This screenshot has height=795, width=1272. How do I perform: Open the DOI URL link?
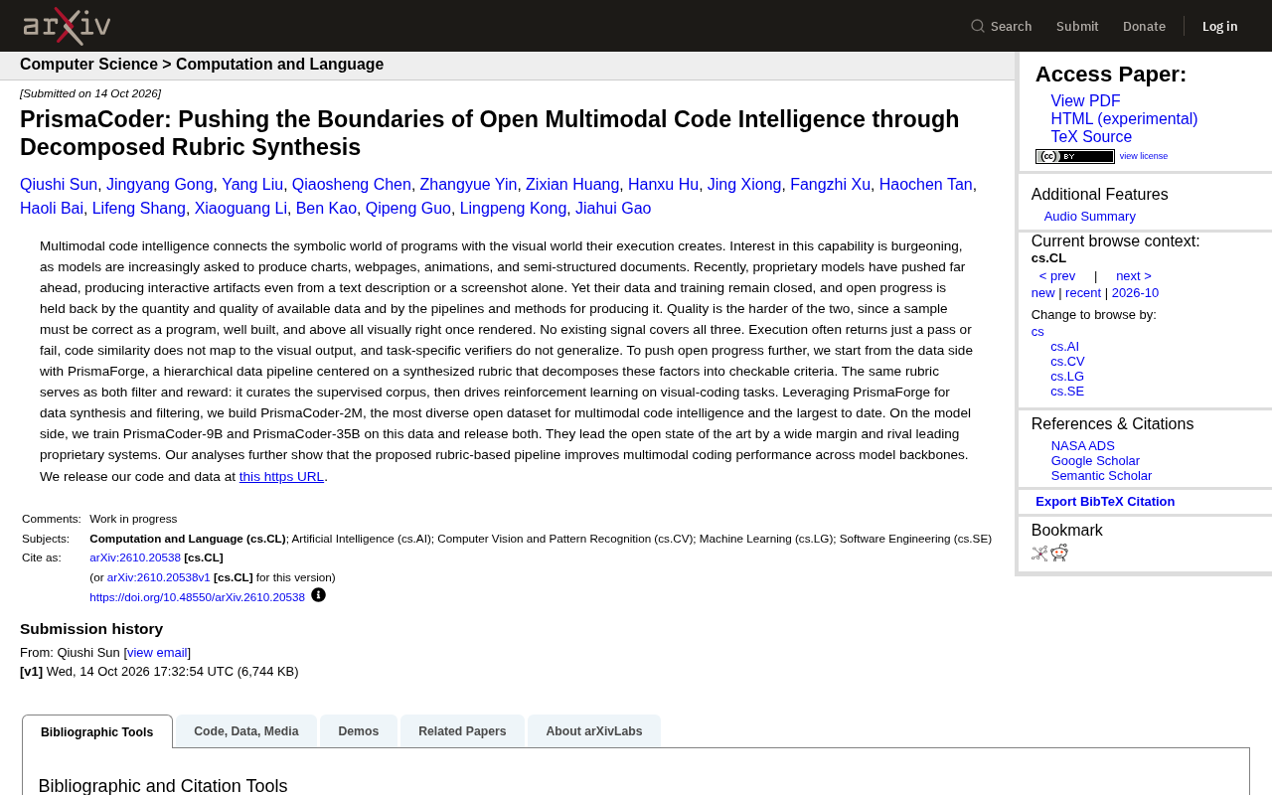(x=197, y=597)
